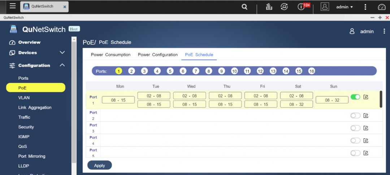390x175 pixels.
Task: Switch to Power Configuration tab
Action: (158, 55)
